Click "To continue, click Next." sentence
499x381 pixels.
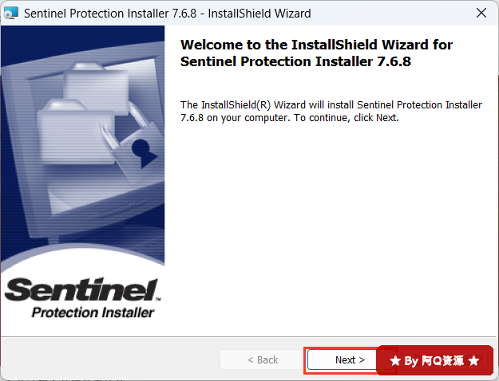click(347, 118)
